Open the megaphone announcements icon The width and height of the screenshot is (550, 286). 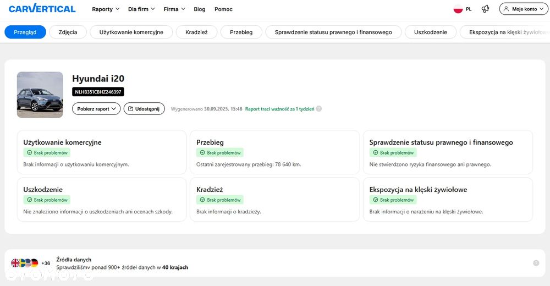485,9
